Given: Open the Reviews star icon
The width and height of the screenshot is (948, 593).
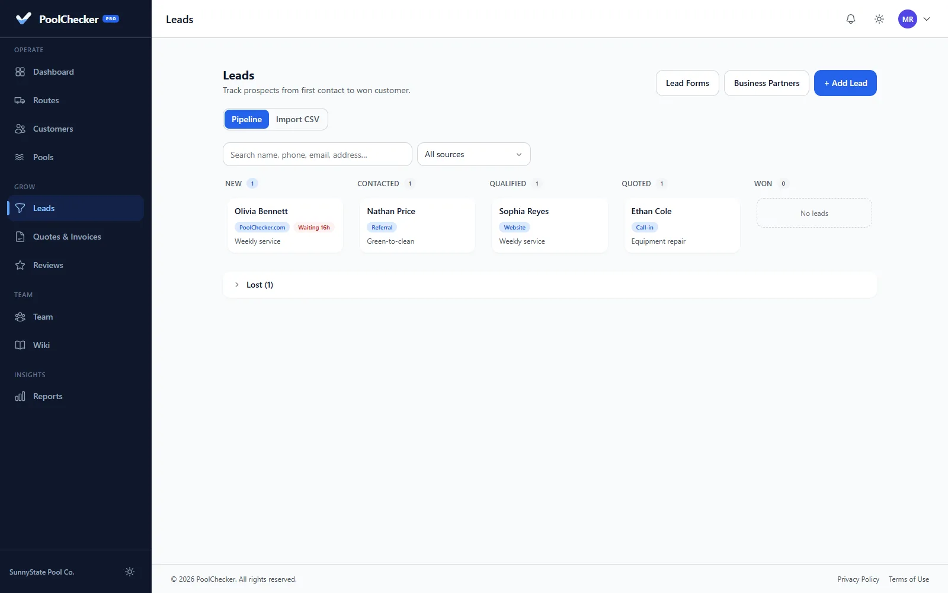Looking at the screenshot, I should coord(20,265).
